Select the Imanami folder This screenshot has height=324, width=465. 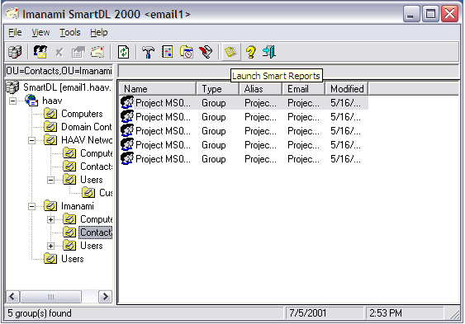coord(78,206)
